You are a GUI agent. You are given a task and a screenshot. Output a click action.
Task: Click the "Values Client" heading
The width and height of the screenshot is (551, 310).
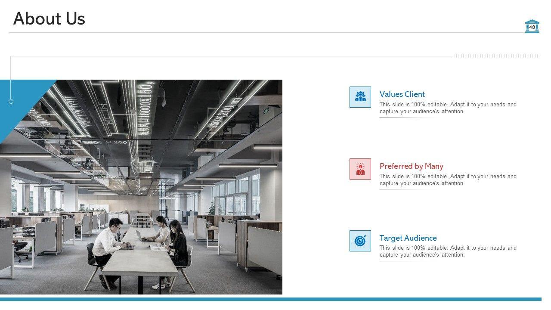402,94
